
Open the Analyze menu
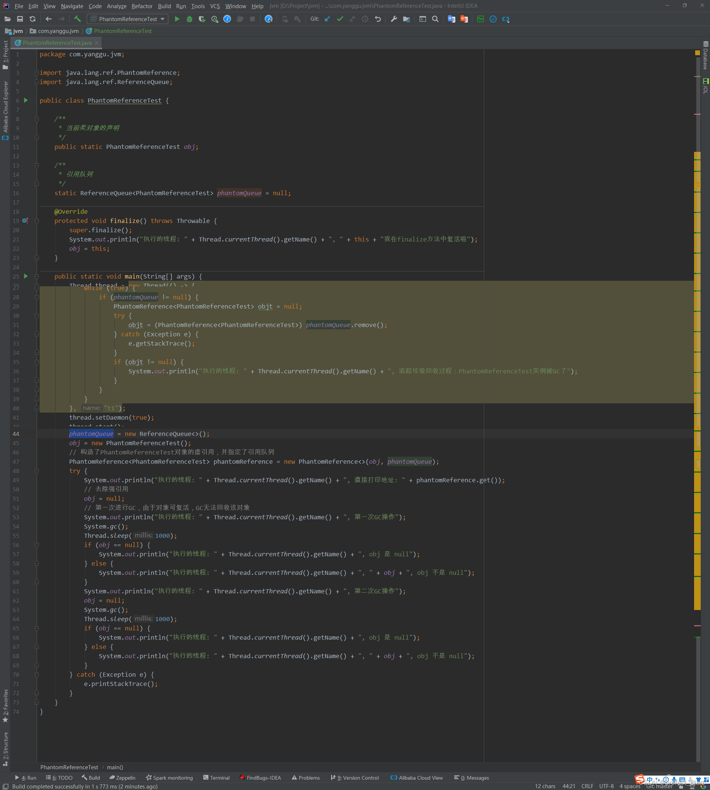[117, 6]
